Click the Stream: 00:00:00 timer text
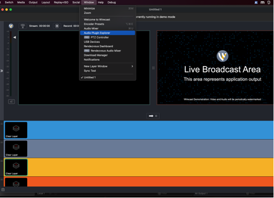Viewport: 274px width, 198px height. tap(40, 26)
